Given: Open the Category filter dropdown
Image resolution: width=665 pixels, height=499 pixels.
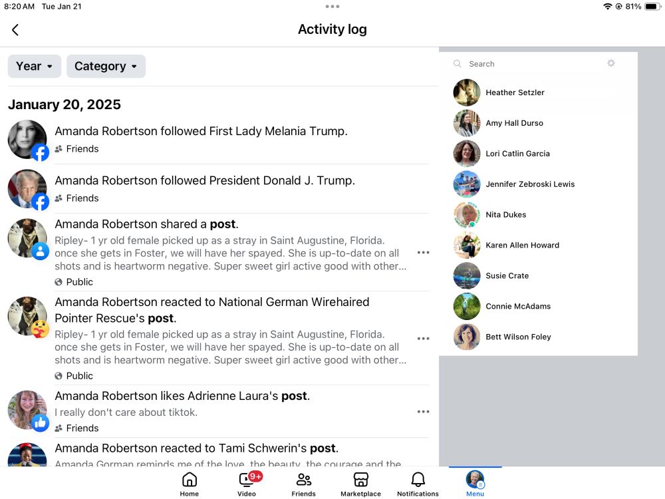Looking at the screenshot, I should 106,66.
